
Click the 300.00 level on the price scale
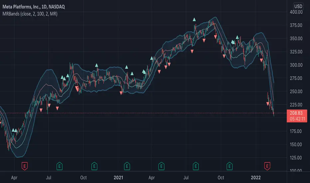(x=296, y=65)
